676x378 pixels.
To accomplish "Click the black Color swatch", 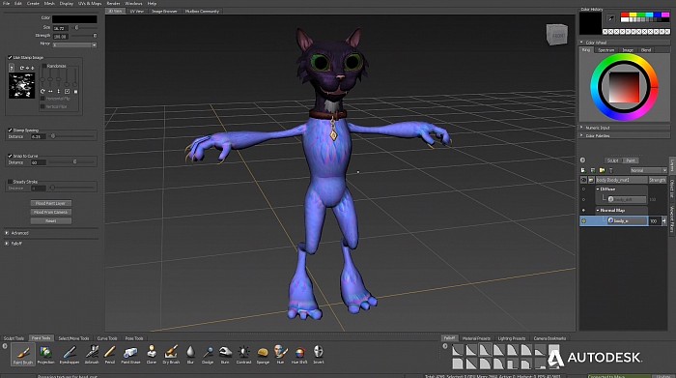I will click(74, 19).
